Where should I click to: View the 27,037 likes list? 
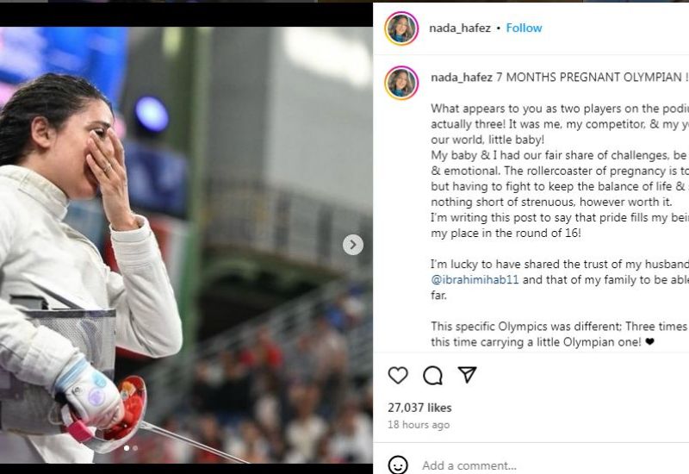(419, 408)
